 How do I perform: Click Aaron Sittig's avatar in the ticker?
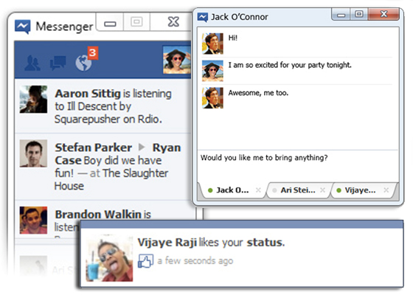click(x=33, y=99)
